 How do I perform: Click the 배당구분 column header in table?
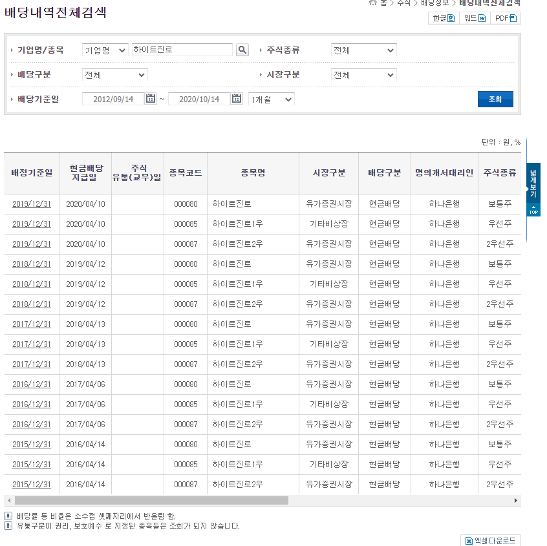point(385,173)
